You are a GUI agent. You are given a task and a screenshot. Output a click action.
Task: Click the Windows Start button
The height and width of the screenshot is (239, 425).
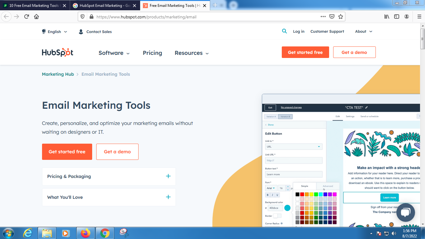pyautogui.click(x=8, y=233)
